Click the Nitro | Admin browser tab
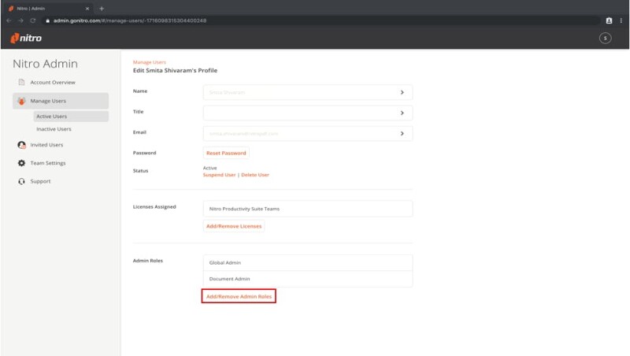This screenshot has height=356, width=630. pos(48,8)
